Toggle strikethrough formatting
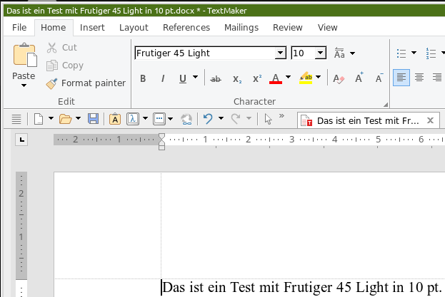The image size is (445, 297). (x=216, y=79)
